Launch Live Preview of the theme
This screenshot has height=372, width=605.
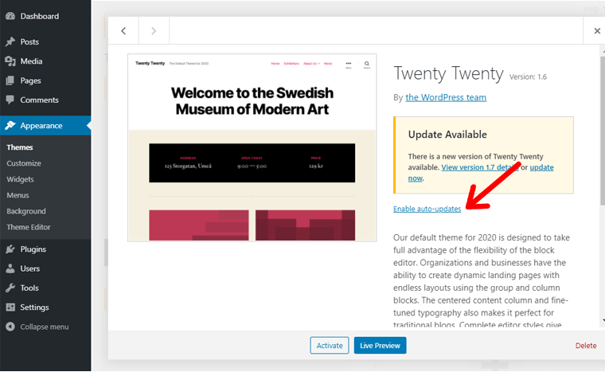tap(380, 346)
